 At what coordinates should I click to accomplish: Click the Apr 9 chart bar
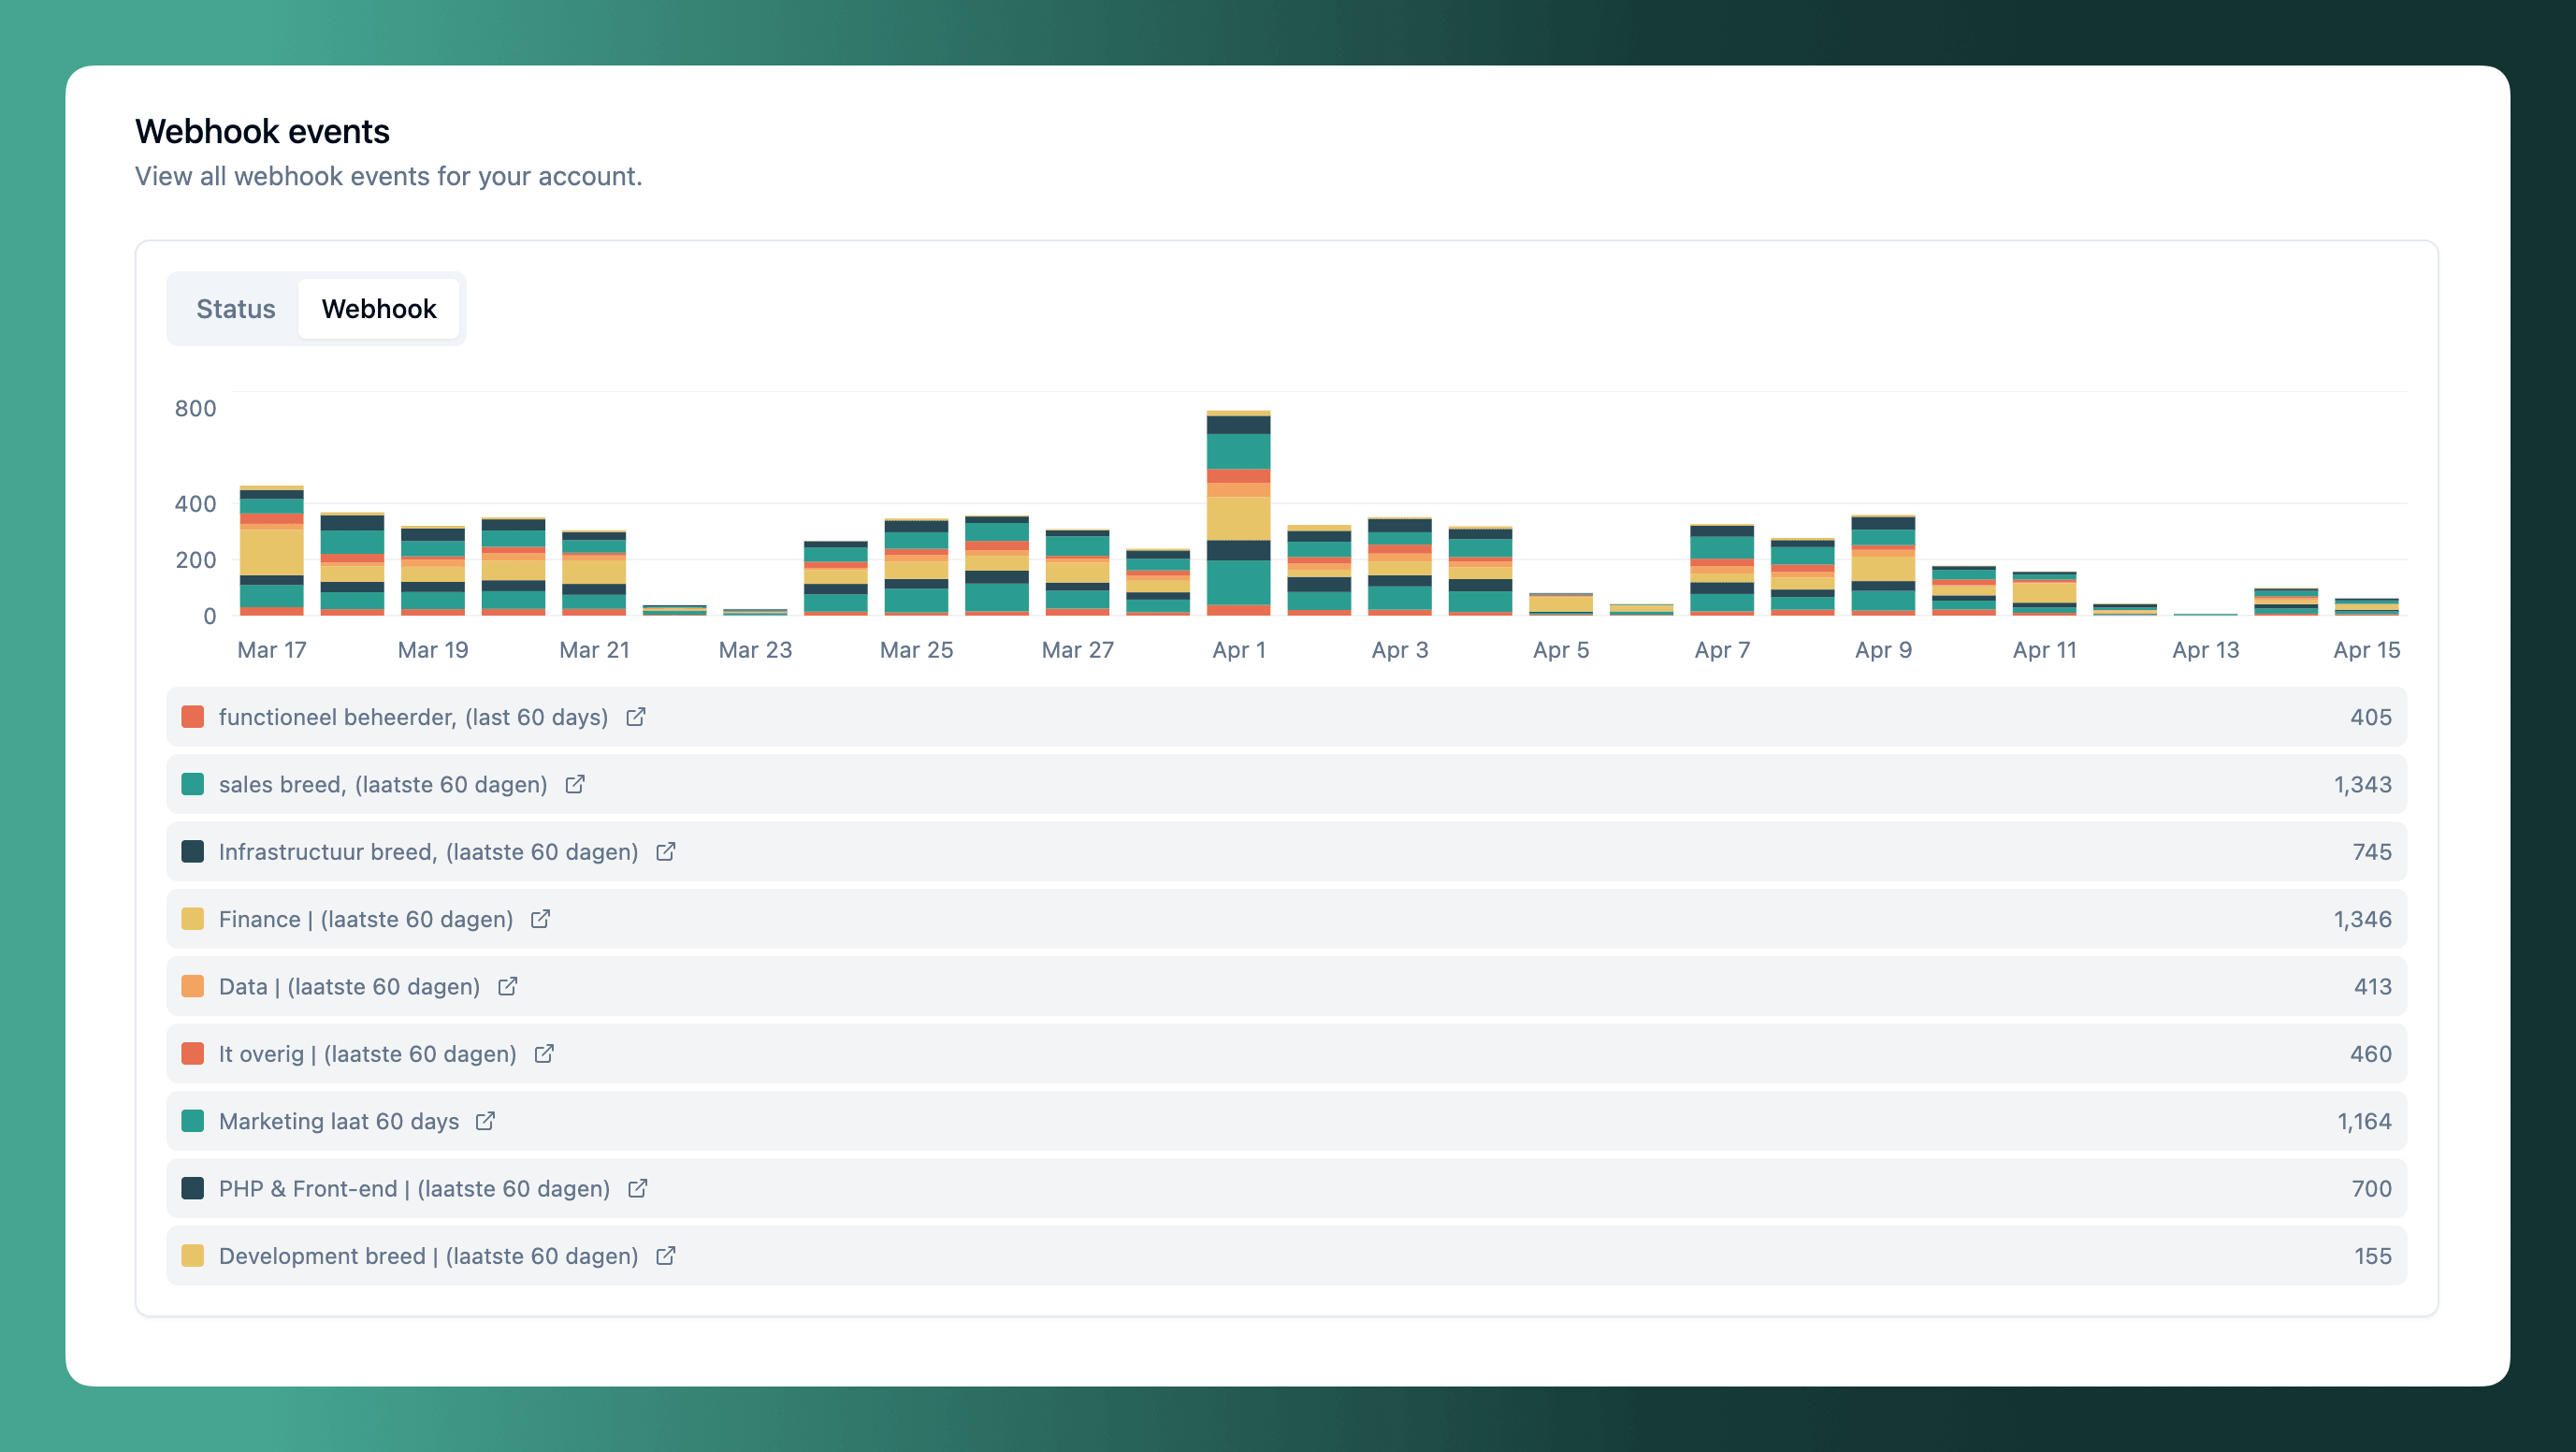tap(1883, 566)
